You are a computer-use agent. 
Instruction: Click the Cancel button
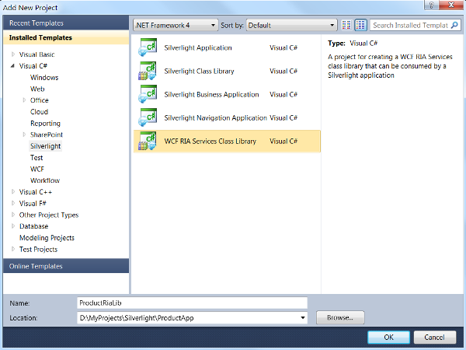tap(434, 338)
